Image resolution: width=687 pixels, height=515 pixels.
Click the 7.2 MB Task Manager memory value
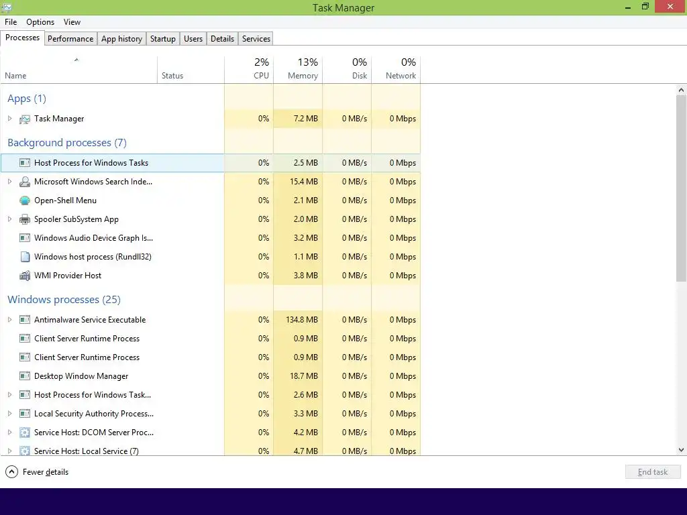pos(306,119)
